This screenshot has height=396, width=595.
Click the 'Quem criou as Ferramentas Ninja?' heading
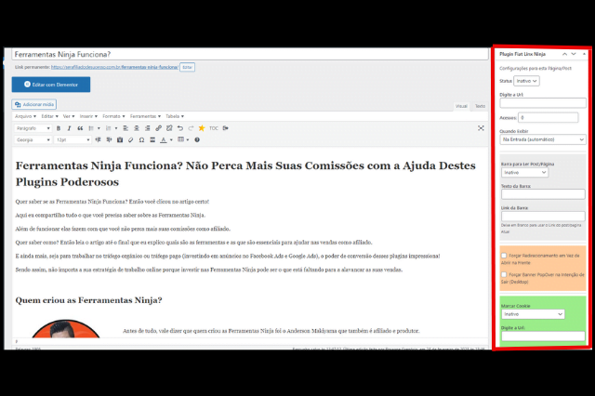[x=89, y=300]
